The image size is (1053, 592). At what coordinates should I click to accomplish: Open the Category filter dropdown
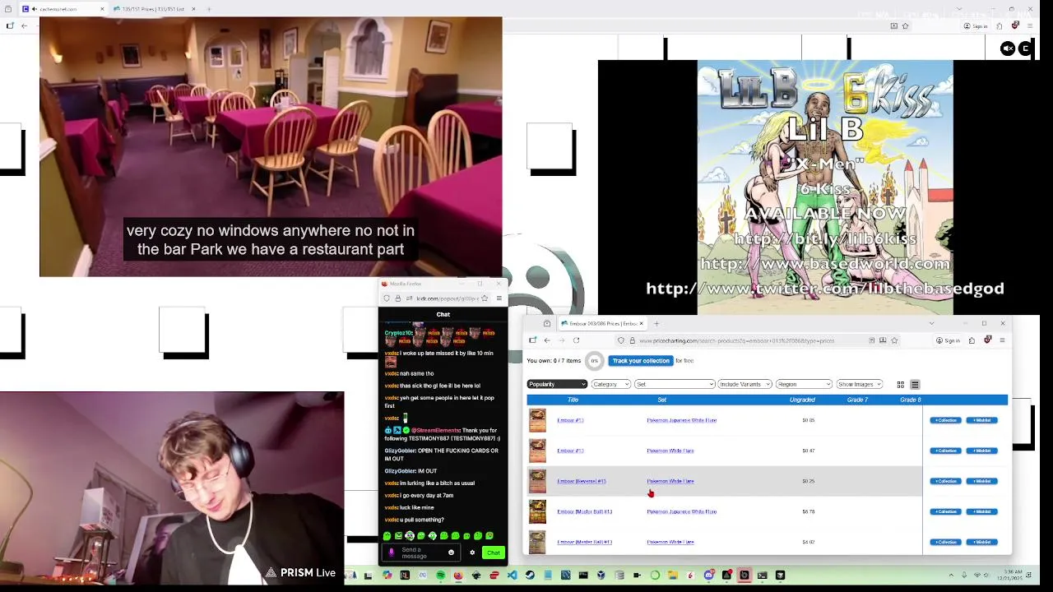tap(610, 384)
